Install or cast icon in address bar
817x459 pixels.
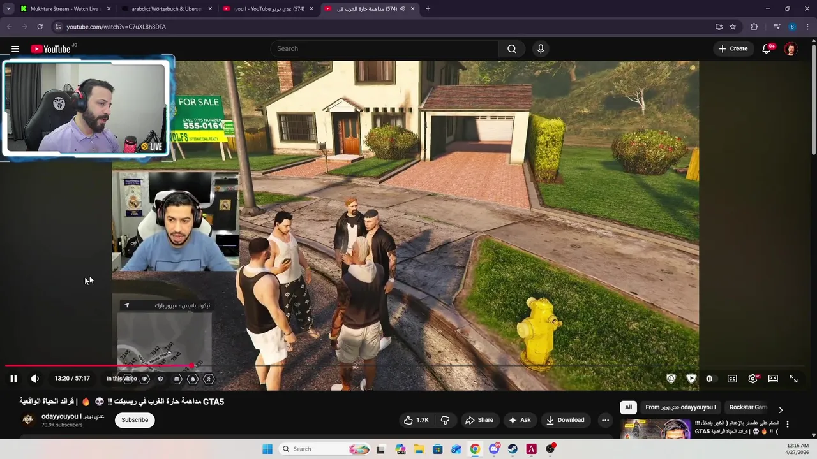(x=719, y=27)
